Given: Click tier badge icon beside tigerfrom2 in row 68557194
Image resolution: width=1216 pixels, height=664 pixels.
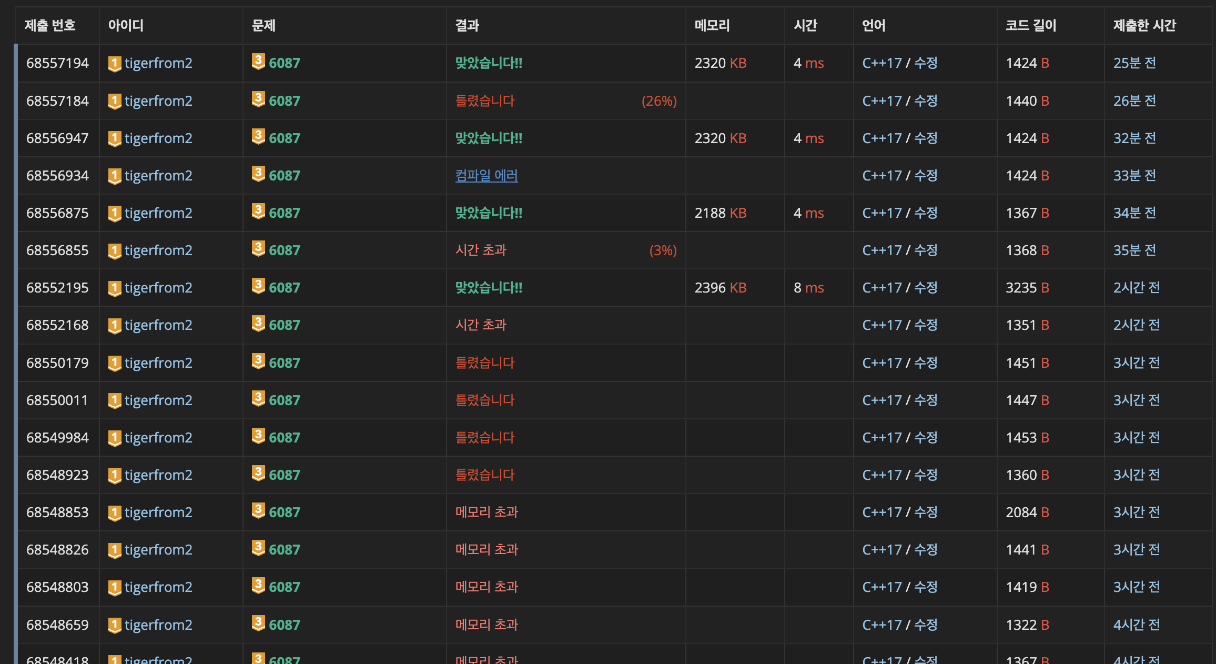Looking at the screenshot, I should click(115, 64).
